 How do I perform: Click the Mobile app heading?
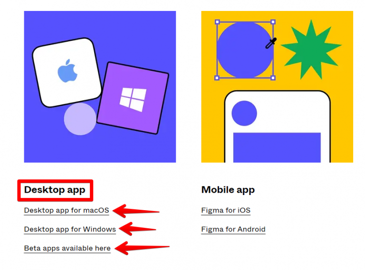[228, 190]
